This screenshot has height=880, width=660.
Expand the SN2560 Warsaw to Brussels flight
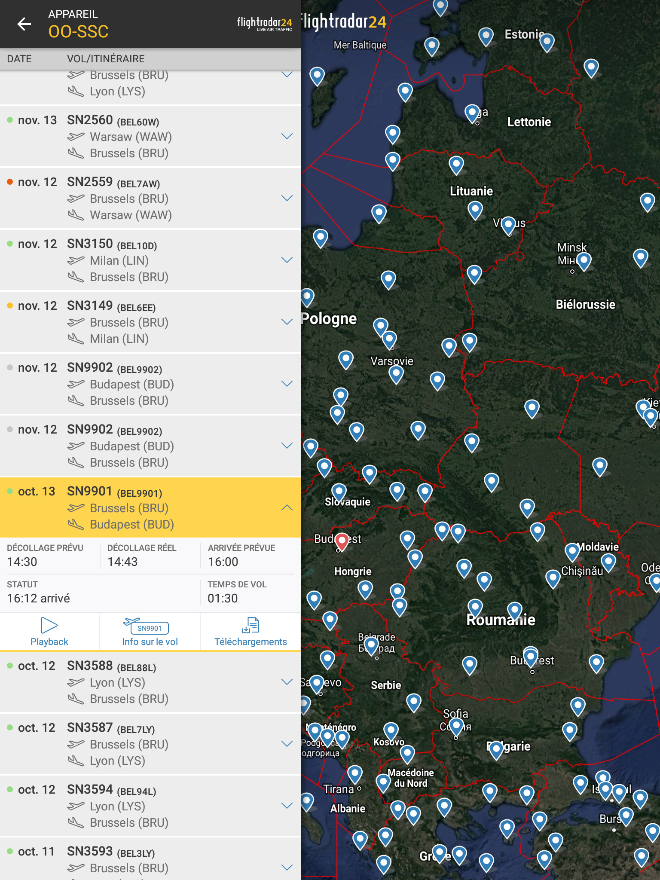coord(287,136)
